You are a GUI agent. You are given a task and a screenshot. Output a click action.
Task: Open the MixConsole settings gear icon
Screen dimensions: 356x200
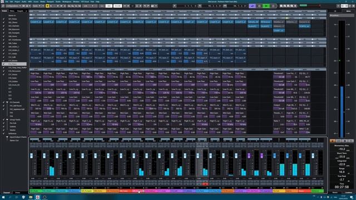[x=353, y=6]
